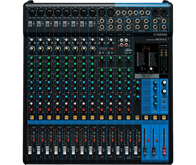Click the top blue SEND MASTER AUX1 knob
Image resolution: width=196 pixels, height=165 pixels.
point(156,82)
